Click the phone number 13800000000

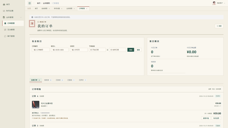(x=45, y=113)
